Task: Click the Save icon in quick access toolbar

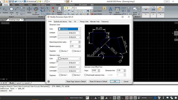Action: tap(10, 1)
